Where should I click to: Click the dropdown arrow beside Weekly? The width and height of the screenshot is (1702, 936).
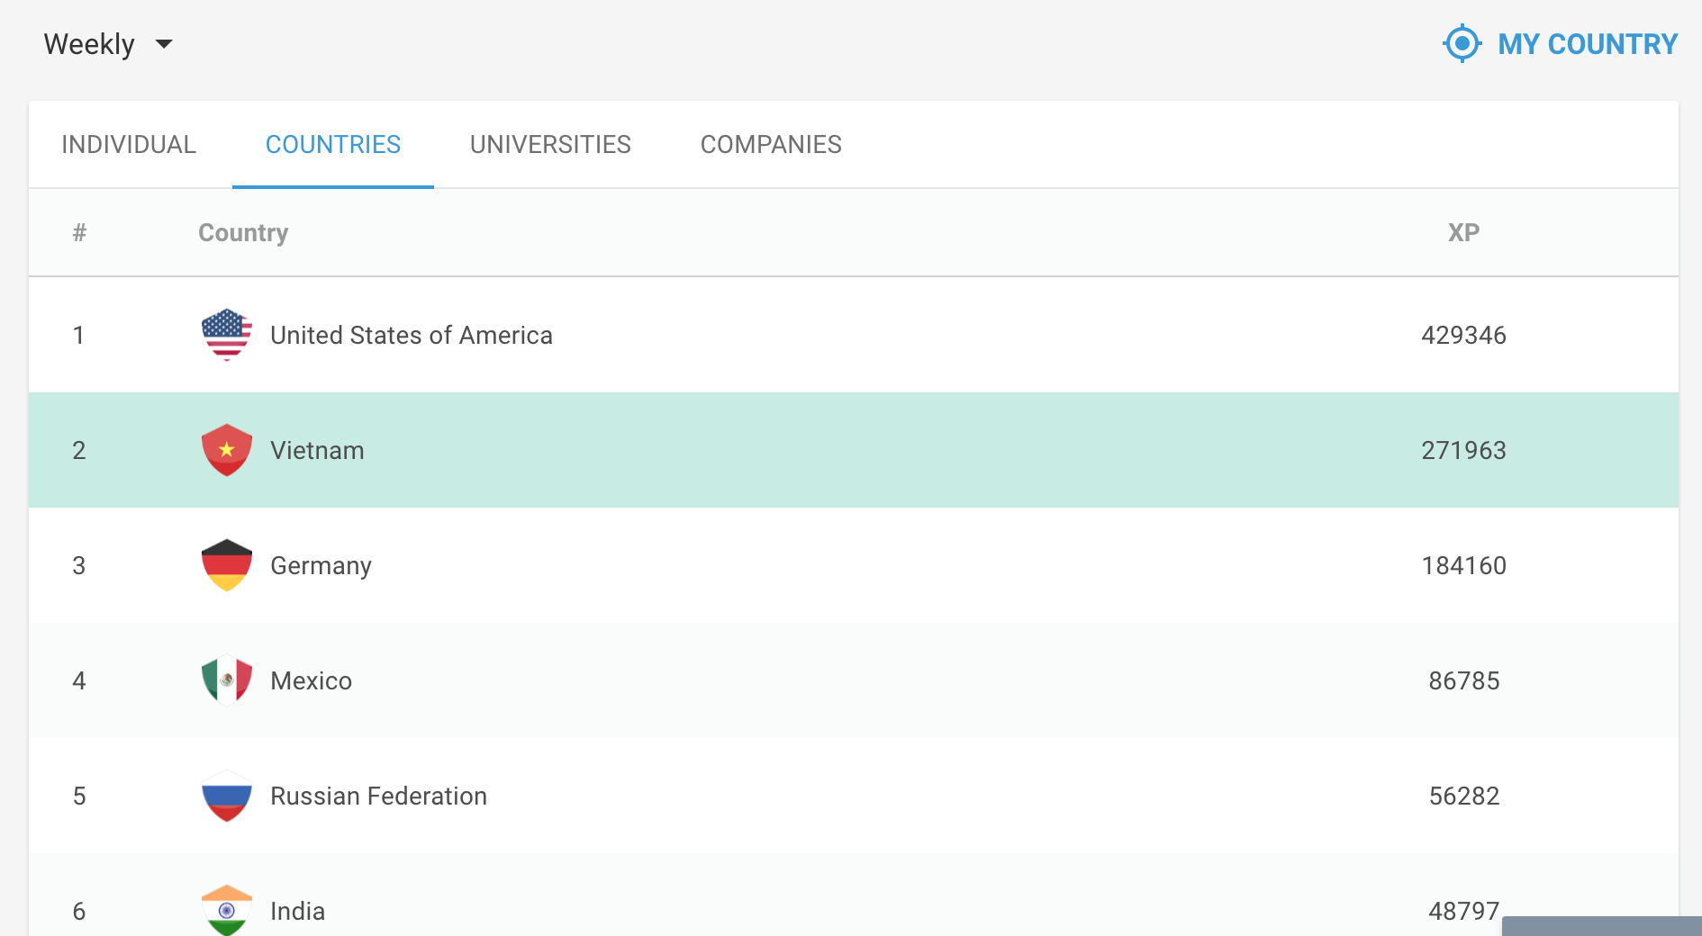point(164,44)
